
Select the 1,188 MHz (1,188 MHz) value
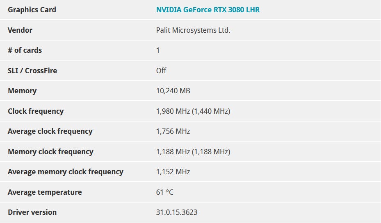click(193, 152)
